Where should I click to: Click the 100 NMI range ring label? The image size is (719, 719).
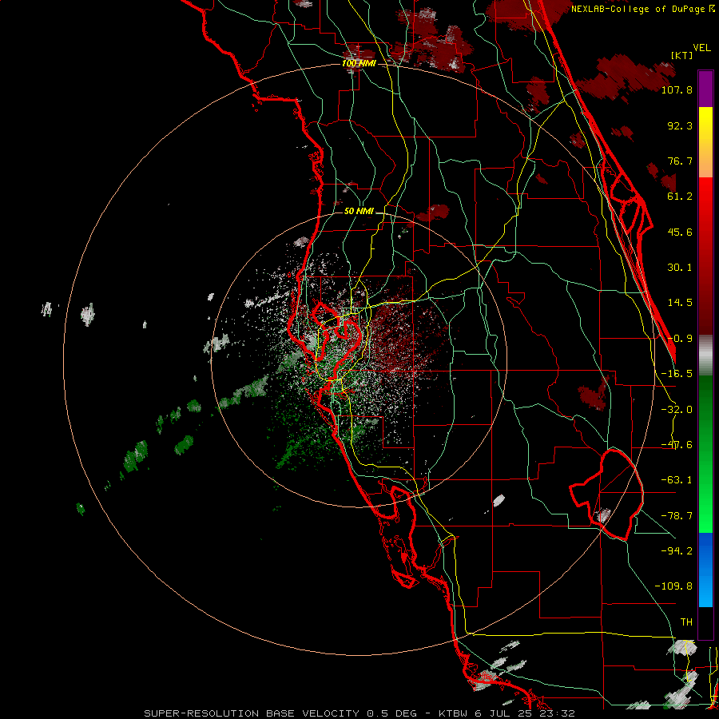[x=359, y=63]
